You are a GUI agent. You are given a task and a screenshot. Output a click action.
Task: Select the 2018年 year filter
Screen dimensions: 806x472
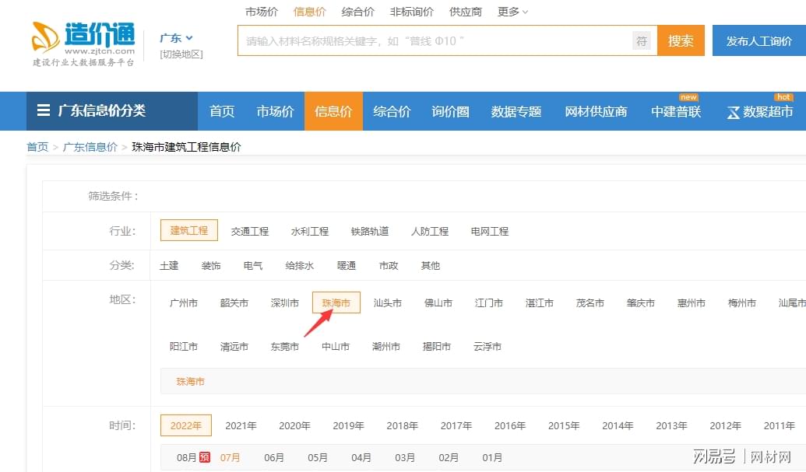tap(402, 426)
